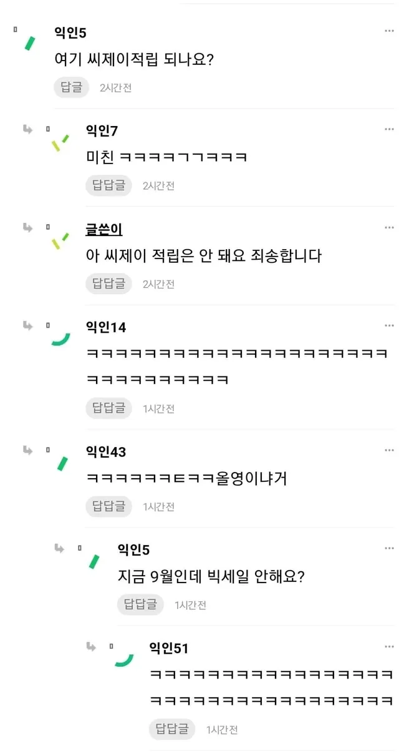
Task: Open more options for 익인14's comment
Action: [389, 326]
